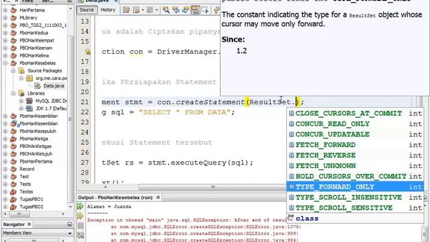Choose CONCUR_READ_ONLY from the autocomplete list

355,124
